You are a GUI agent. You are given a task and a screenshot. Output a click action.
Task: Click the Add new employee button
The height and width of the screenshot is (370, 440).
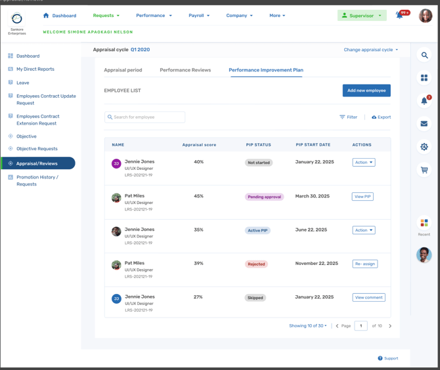click(366, 91)
